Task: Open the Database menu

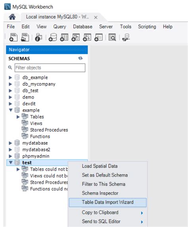Action: (x=82, y=27)
